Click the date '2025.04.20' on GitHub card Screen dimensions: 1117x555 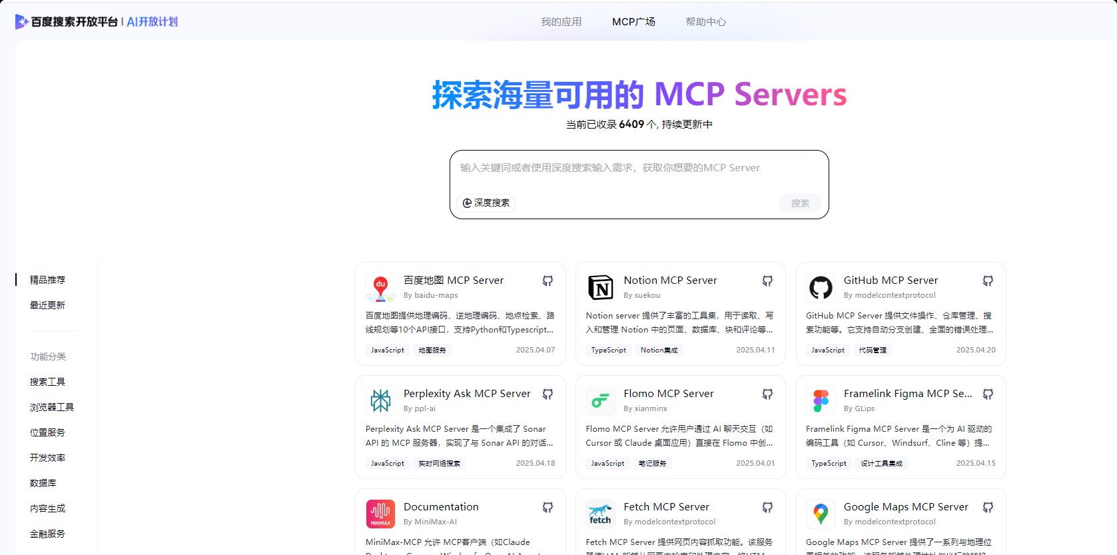tap(976, 350)
